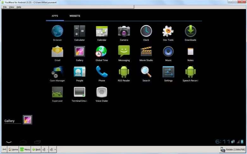Lower the volume with speaker minus button

coord(45,150)
